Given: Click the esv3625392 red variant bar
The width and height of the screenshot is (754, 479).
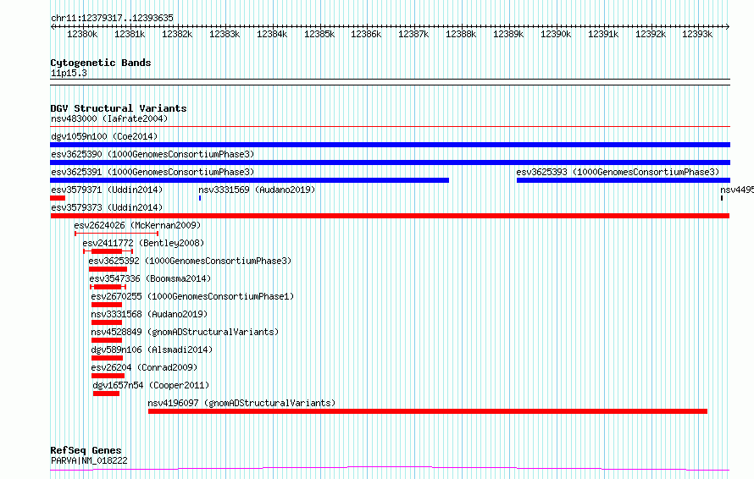Looking at the screenshot, I should 108,269.
